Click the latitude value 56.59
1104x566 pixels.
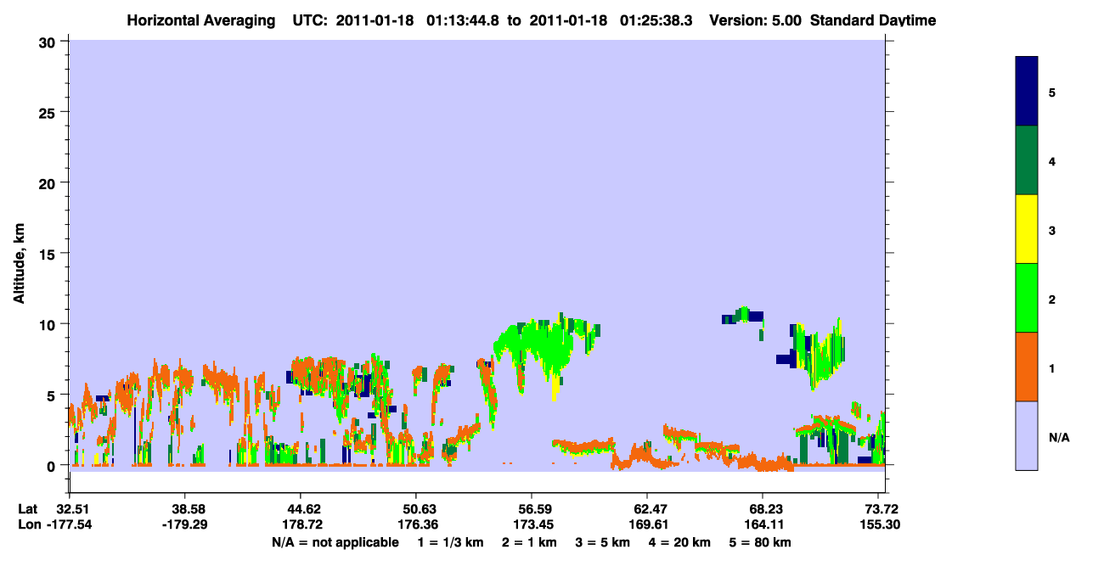coord(531,509)
